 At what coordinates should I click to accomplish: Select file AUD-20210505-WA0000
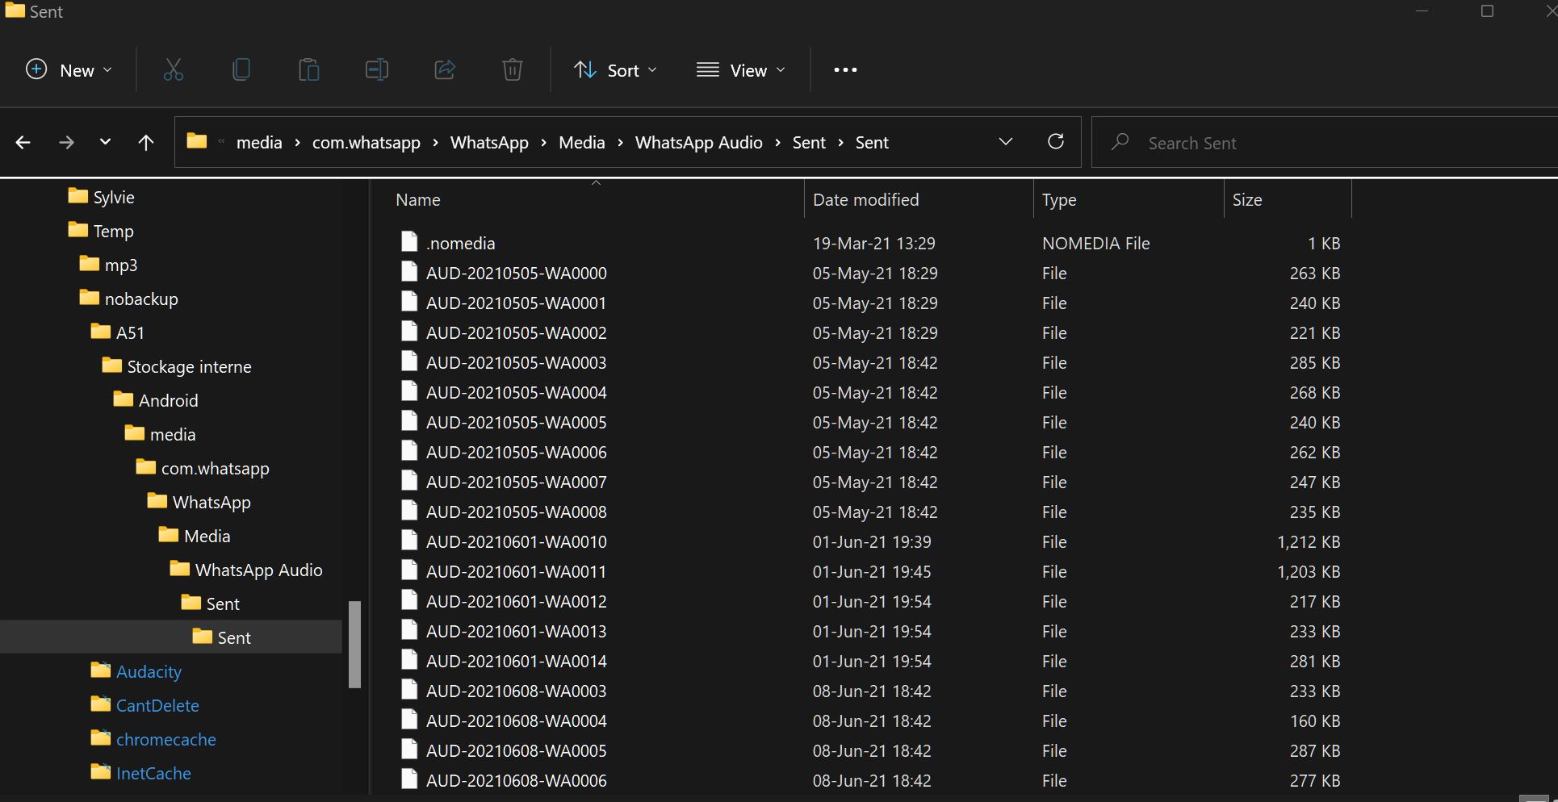[517, 274]
